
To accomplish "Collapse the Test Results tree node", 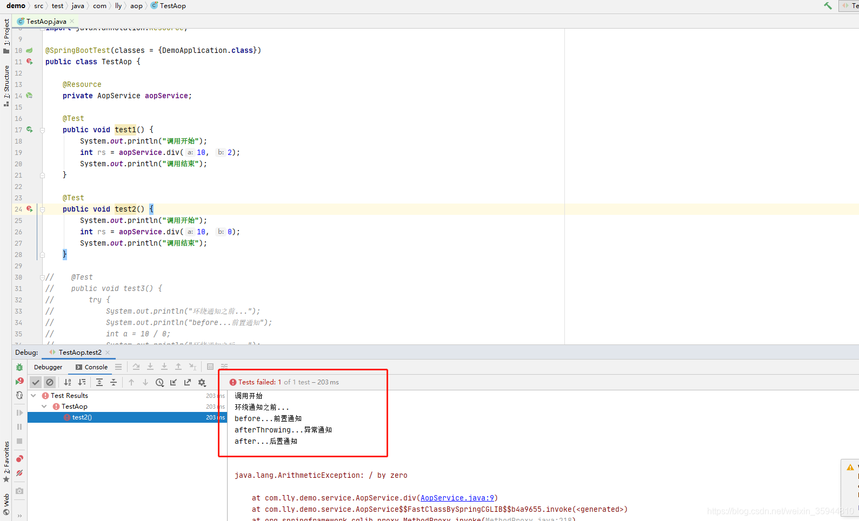I will [x=34, y=396].
